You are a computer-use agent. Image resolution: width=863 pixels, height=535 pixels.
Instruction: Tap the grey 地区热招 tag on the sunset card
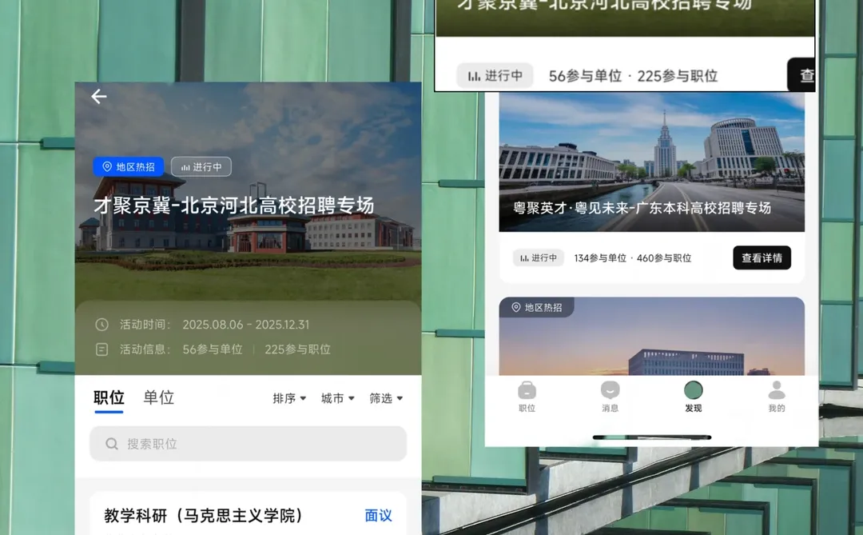[537, 307]
